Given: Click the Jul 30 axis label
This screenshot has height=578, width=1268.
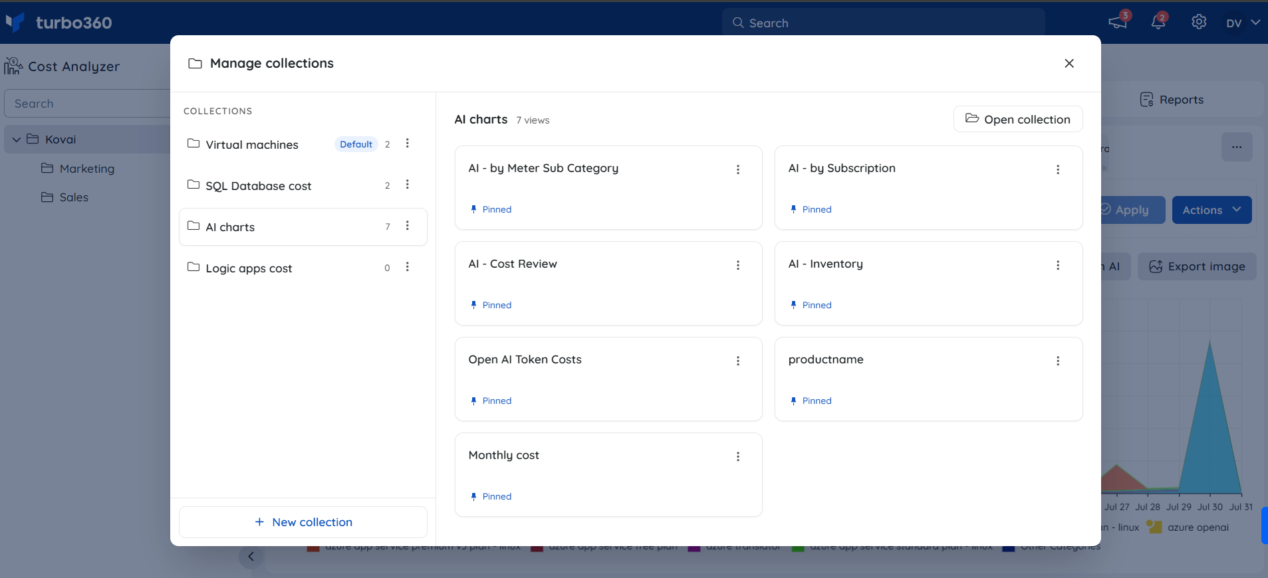Looking at the screenshot, I should 1210,507.
